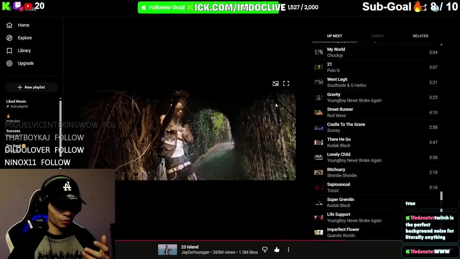Image resolution: width=460 pixels, height=259 pixels.
Task: Play Sapiosexual by Toosii
Action: 377,187
